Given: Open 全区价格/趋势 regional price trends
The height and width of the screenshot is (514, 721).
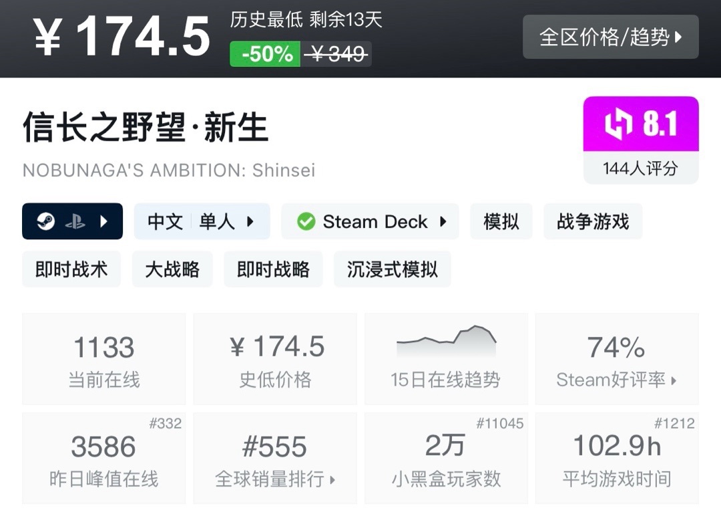Looking at the screenshot, I should point(610,37).
